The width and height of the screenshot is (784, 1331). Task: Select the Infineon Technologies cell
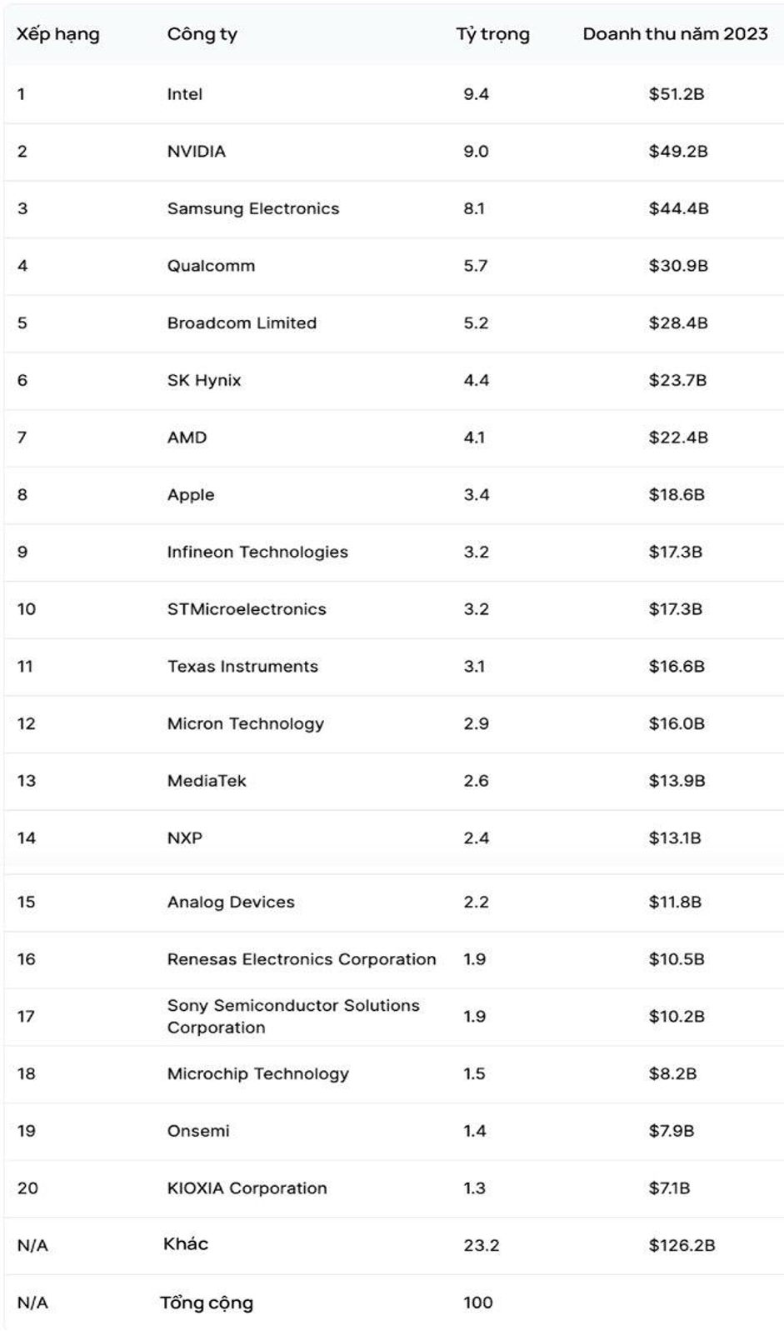tap(257, 552)
